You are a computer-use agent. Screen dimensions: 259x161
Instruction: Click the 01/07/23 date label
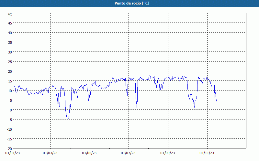(128, 153)
